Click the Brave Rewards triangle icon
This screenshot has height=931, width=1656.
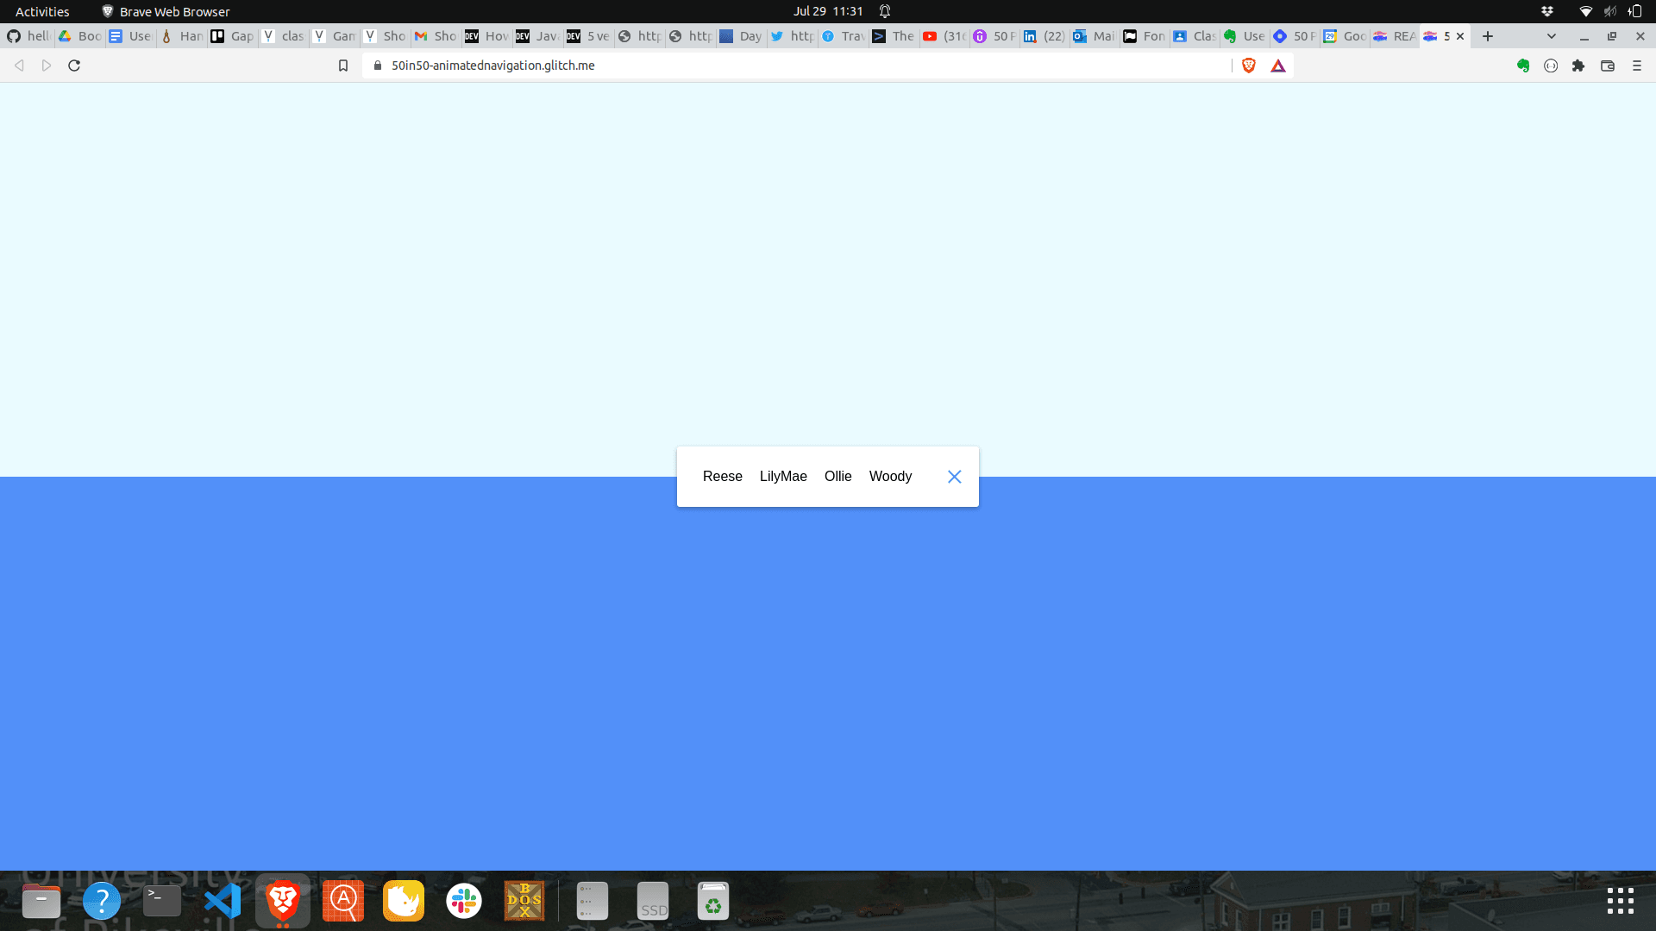[1278, 66]
